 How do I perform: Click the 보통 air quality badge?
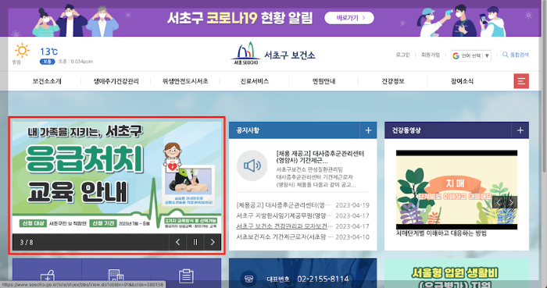pos(47,62)
